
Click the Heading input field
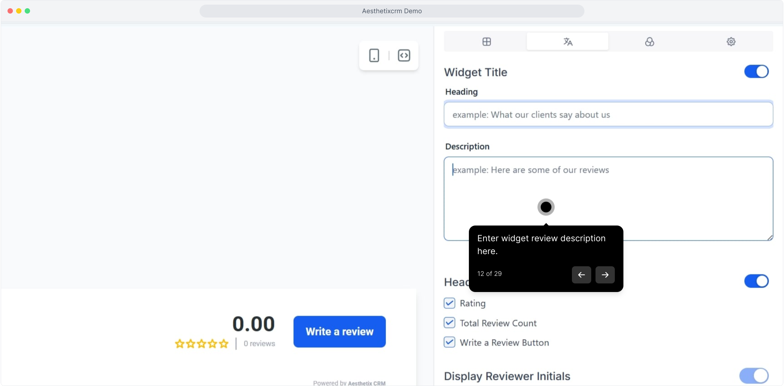[x=608, y=114]
